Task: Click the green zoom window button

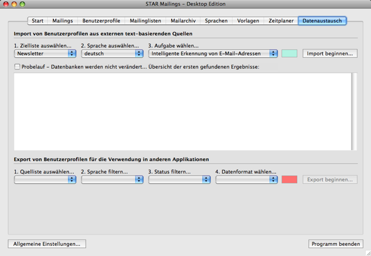Action: 23,4
